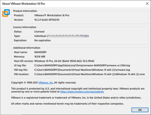
Task: Click the VMware Workstation logo icon
Action: (6, 13)
